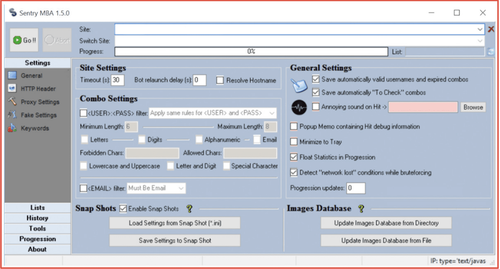
Task: Click the Progression updates input field
Action: (356, 188)
